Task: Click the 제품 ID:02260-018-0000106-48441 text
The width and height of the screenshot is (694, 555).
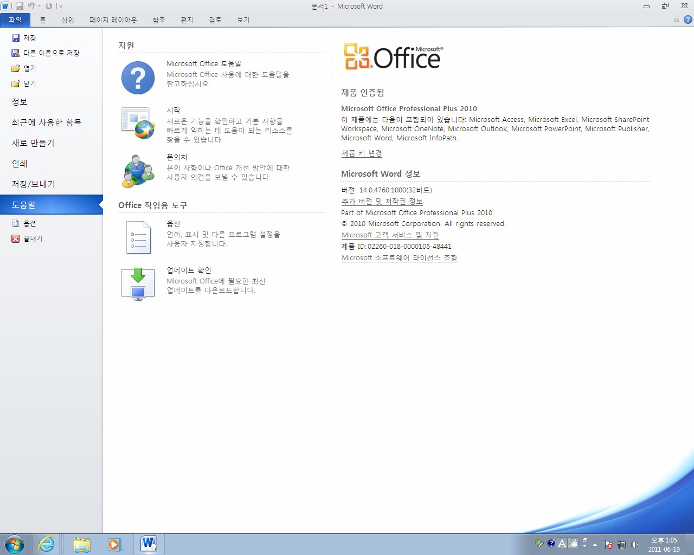Action: coord(396,246)
